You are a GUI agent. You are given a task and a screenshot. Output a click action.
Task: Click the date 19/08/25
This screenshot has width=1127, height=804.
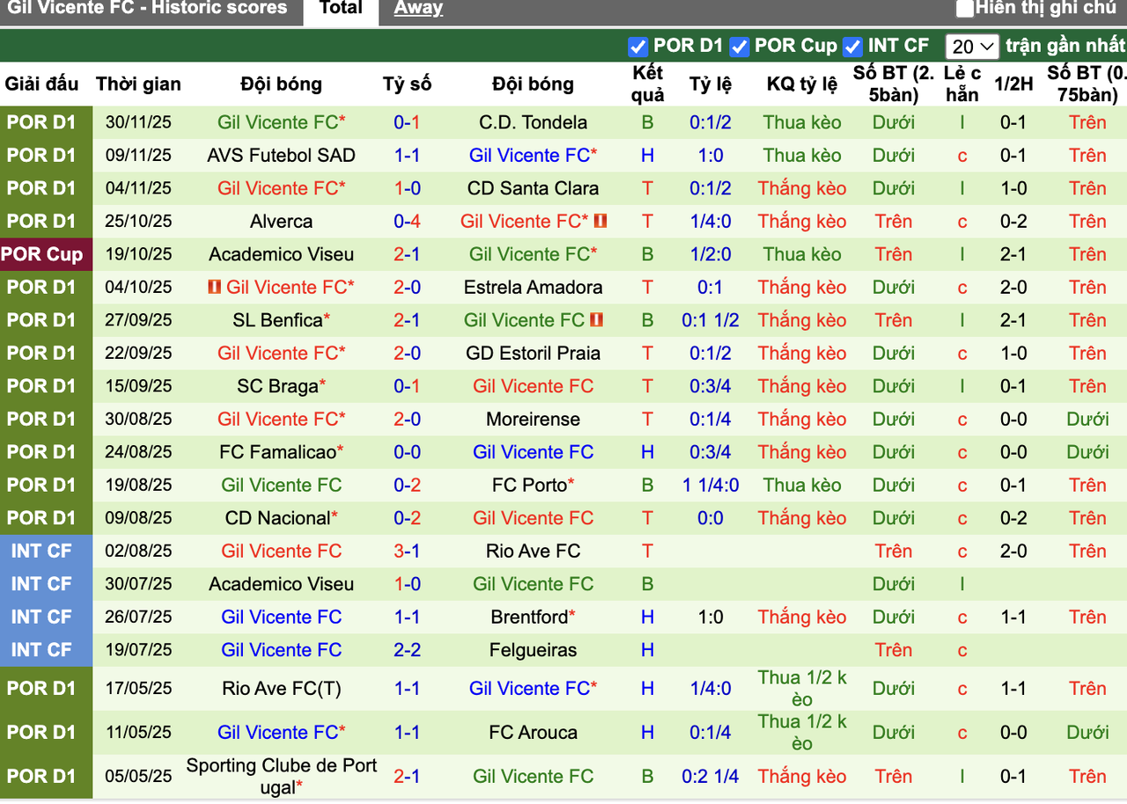pyautogui.click(x=138, y=486)
